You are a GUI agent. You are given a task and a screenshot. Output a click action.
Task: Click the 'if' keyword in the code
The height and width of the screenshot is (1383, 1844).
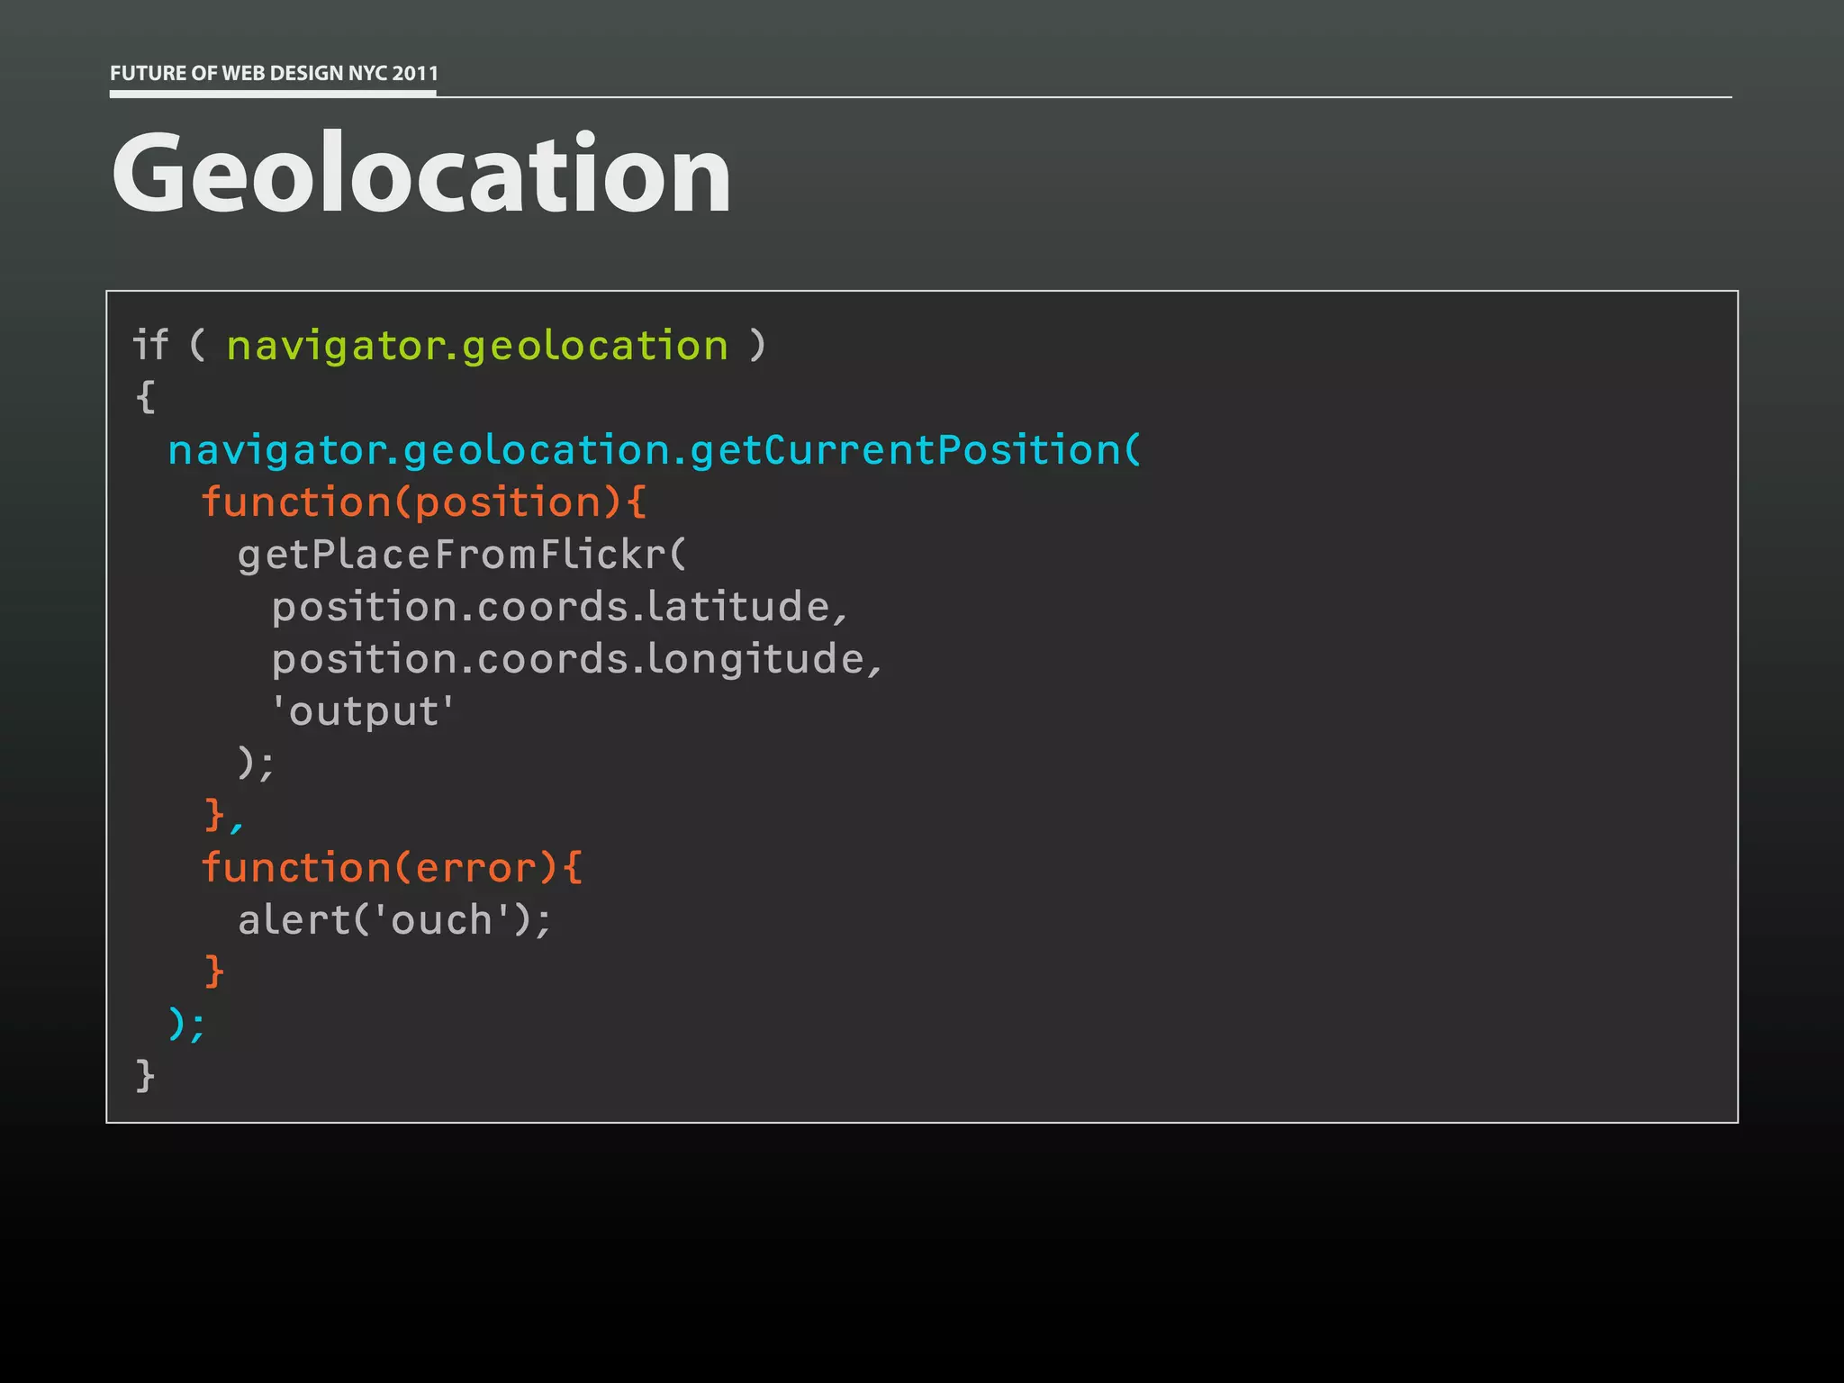point(150,345)
